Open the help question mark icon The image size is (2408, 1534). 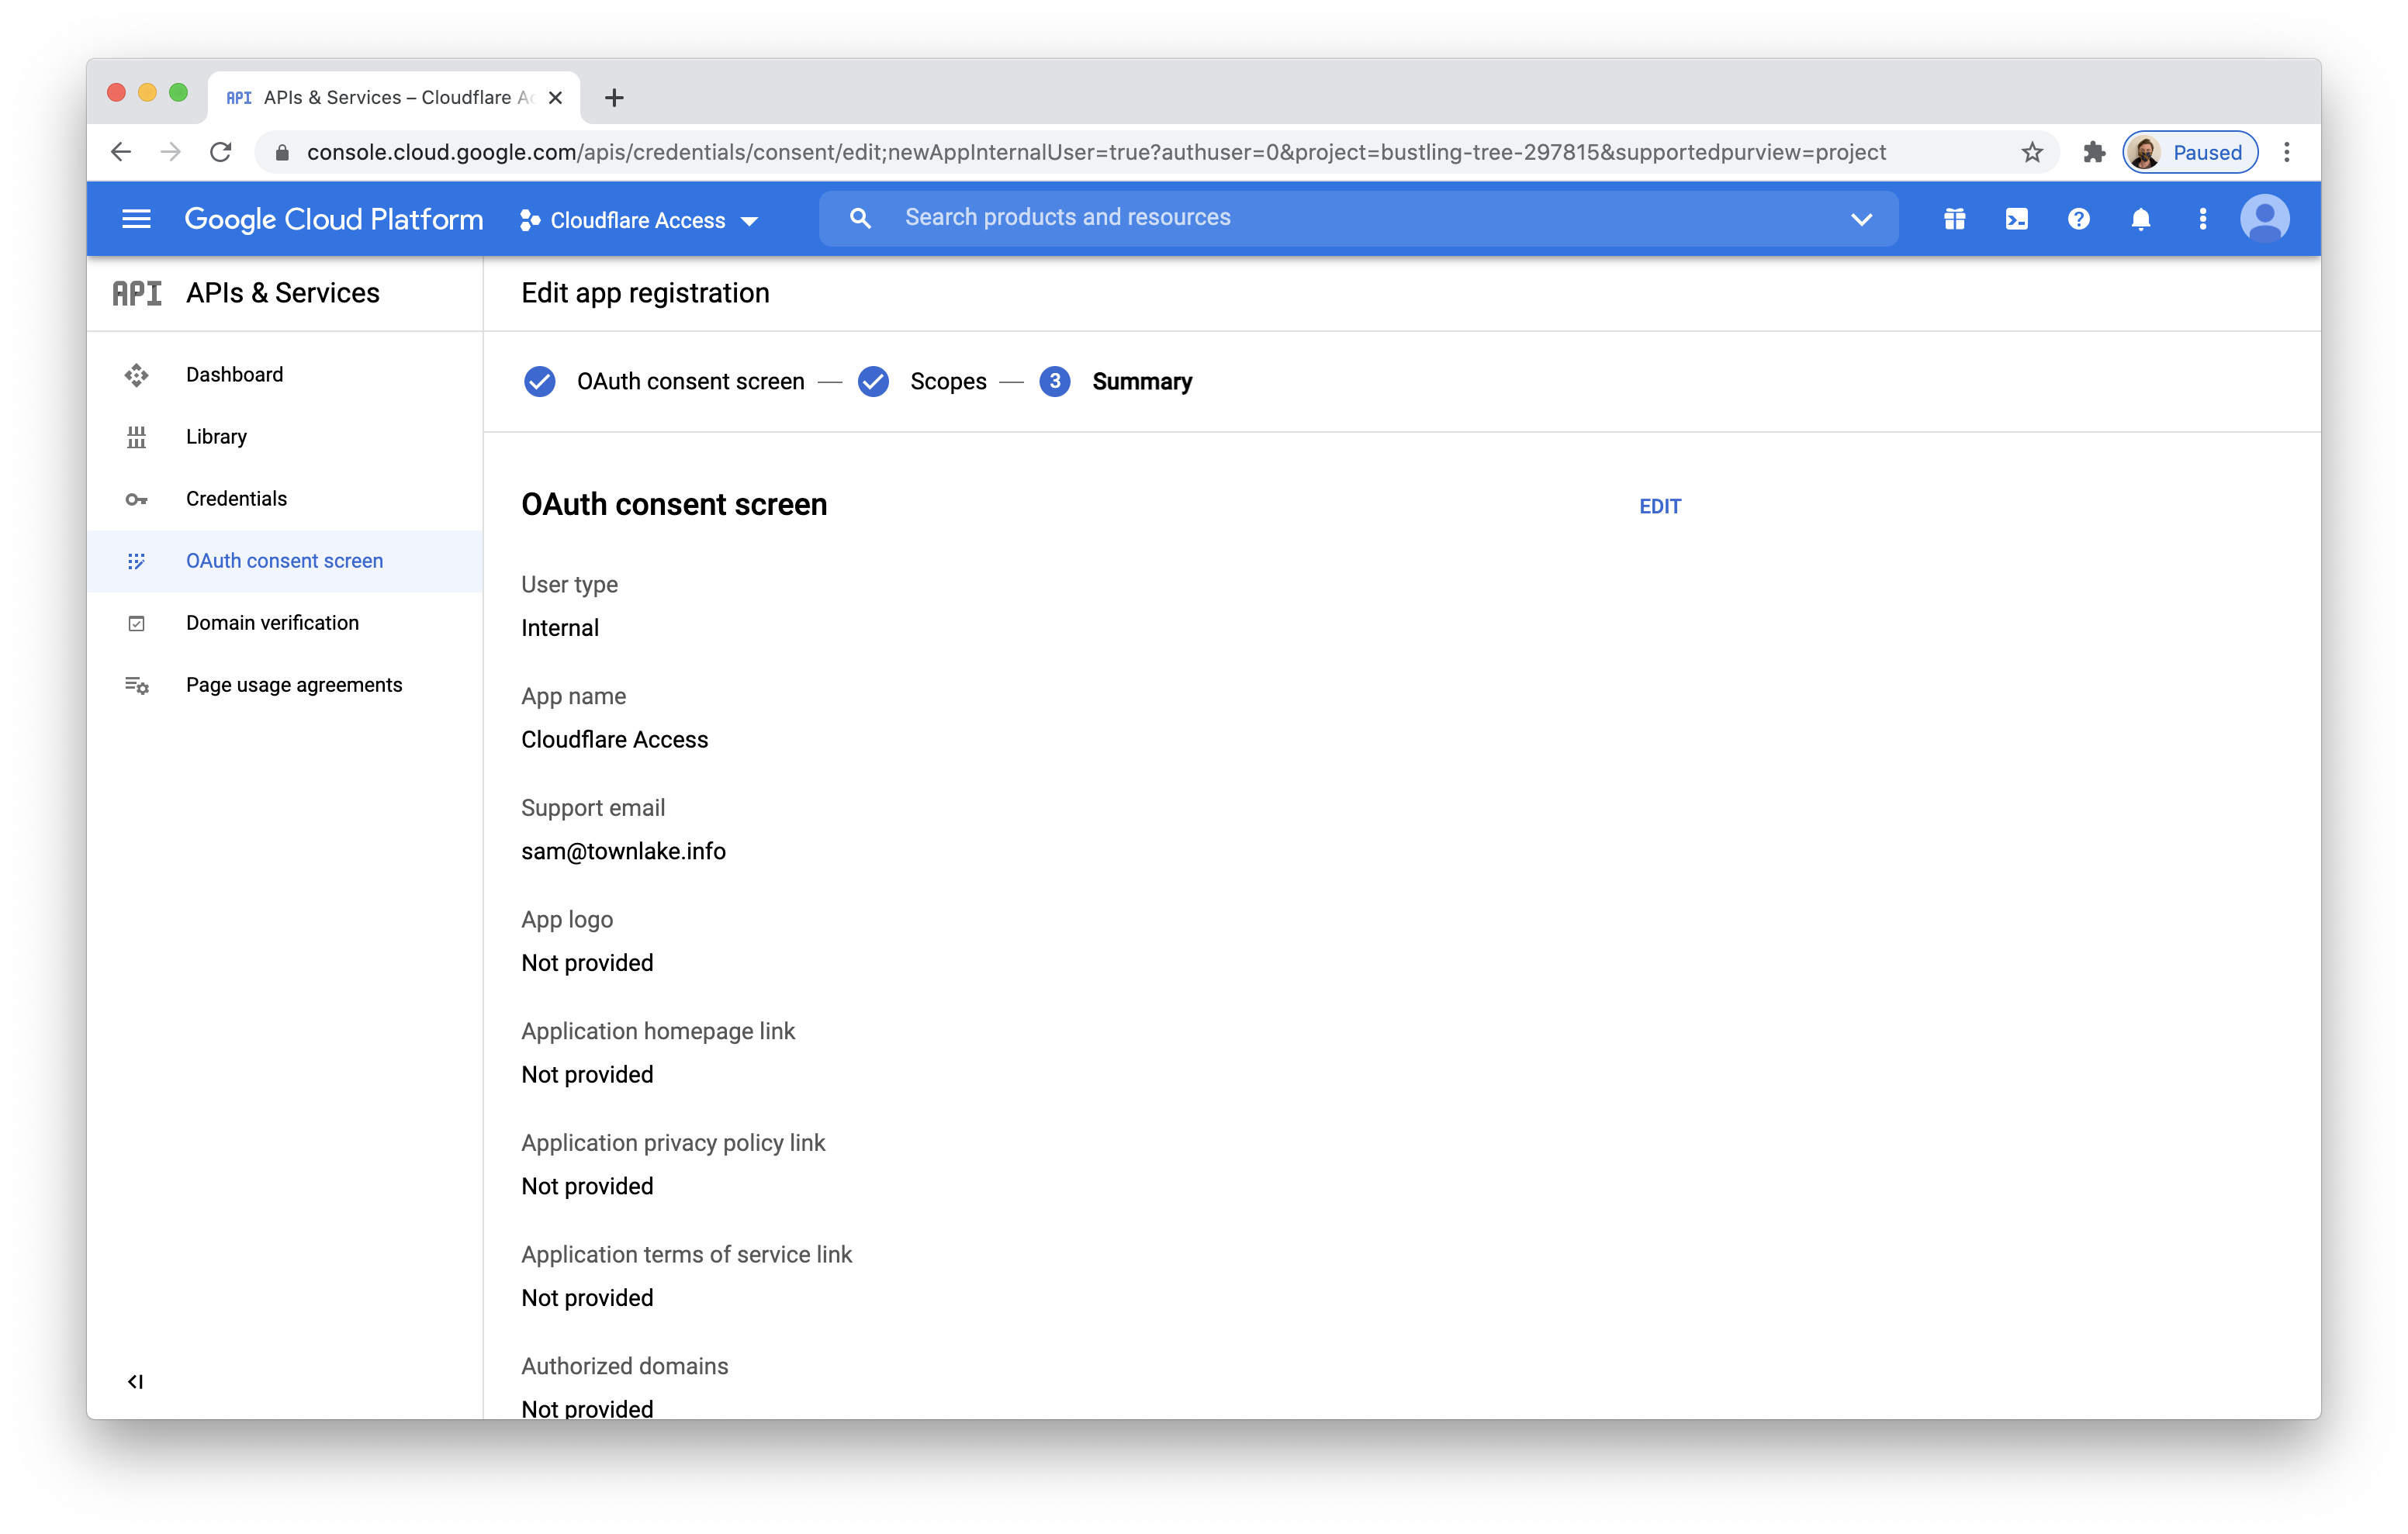(2078, 219)
